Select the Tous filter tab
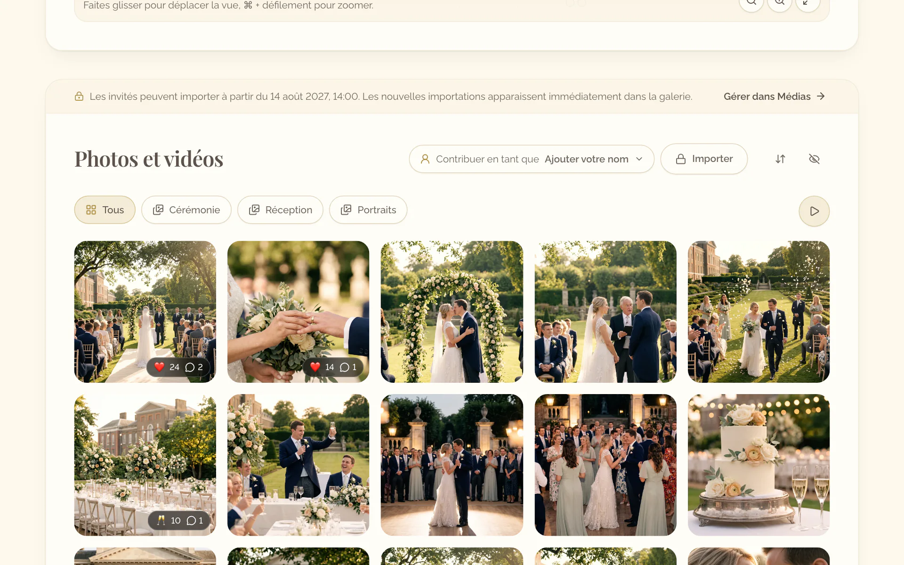Viewport: 904px width, 565px height. coord(105,210)
